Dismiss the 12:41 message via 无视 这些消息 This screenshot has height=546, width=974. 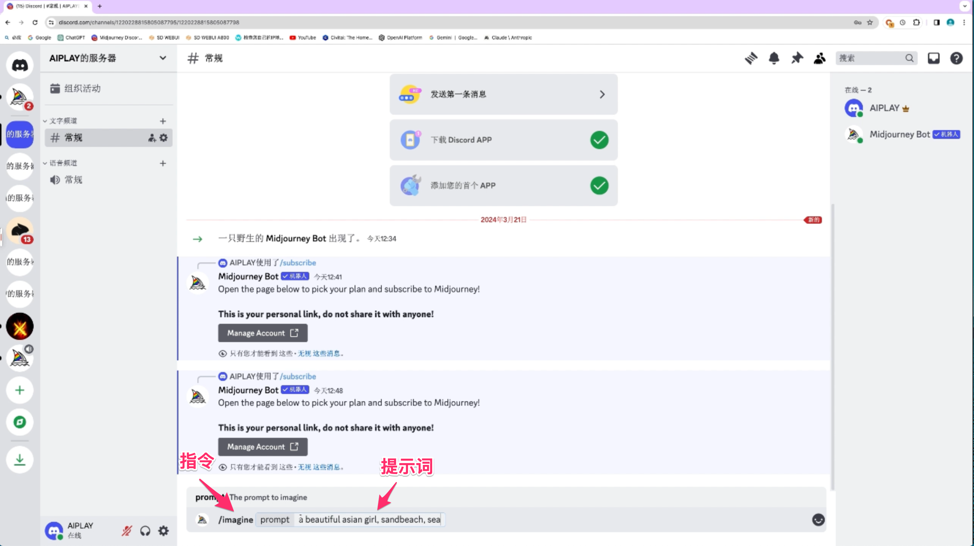click(319, 354)
